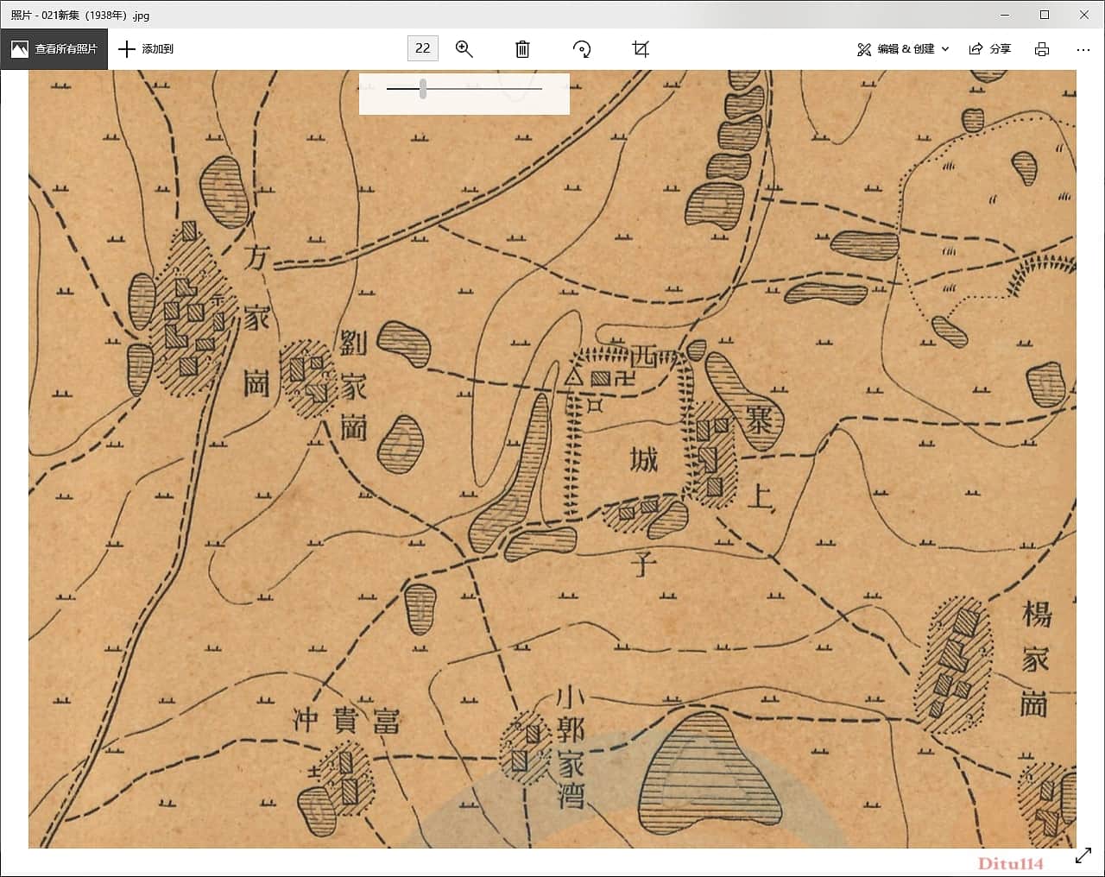Minimize the Photos window

[x=1005, y=15]
